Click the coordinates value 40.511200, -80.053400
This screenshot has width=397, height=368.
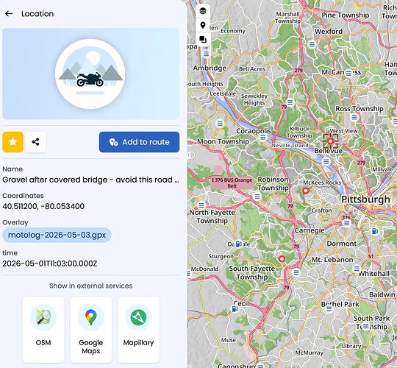click(x=43, y=206)
